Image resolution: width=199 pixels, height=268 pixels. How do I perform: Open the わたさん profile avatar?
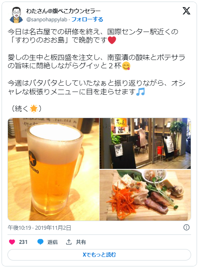click(16, 15)
